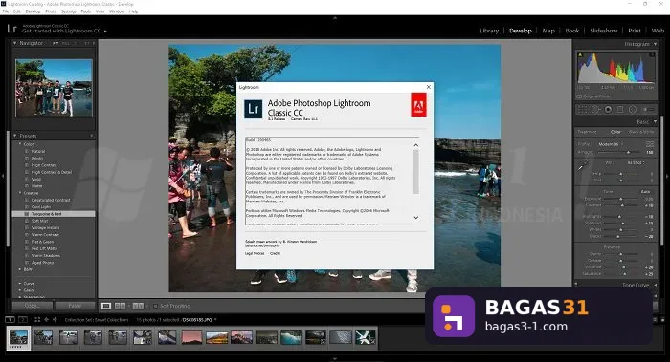Viewport: 670px width, 362px height.
Task: Collapse the Basic panel
Action: [655, 121]
